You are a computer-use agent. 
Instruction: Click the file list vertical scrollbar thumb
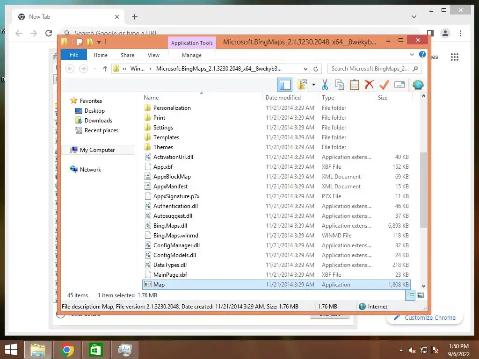point(423,190)
